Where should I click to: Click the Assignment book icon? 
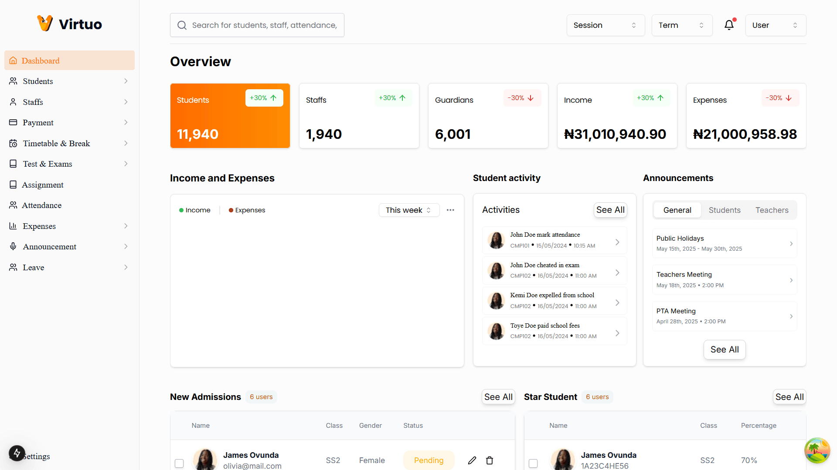pyautogui.click(x=13, y=185)
